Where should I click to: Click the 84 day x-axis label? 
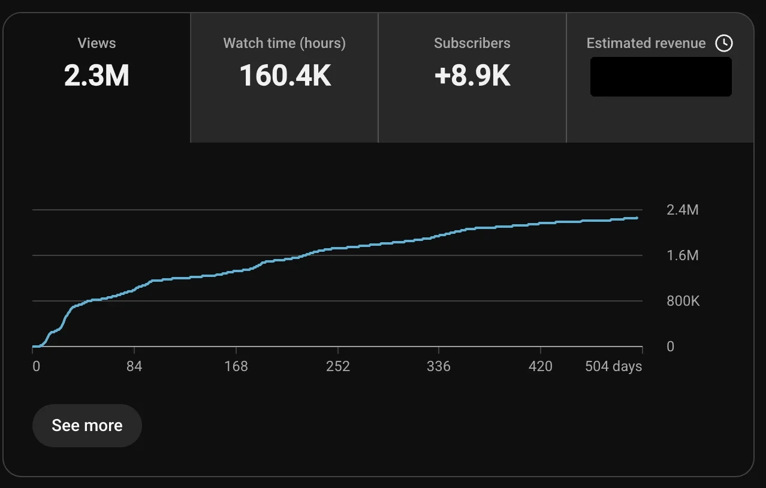[x=135, y=366]
